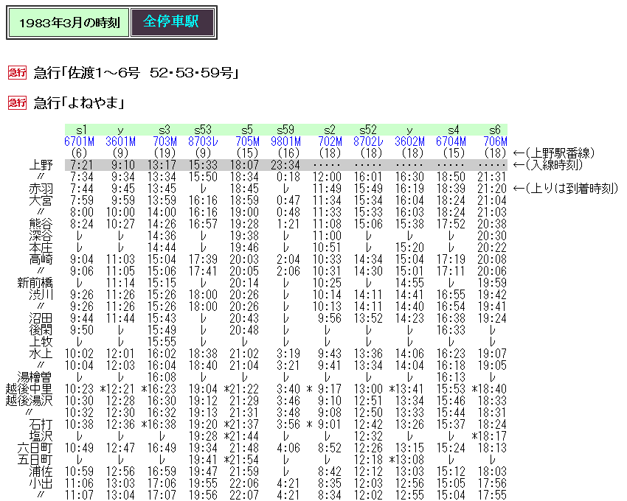Click time *13:08 in 五日町 row
The height and width of the screenshot is (501, 627).
(406, 460)
